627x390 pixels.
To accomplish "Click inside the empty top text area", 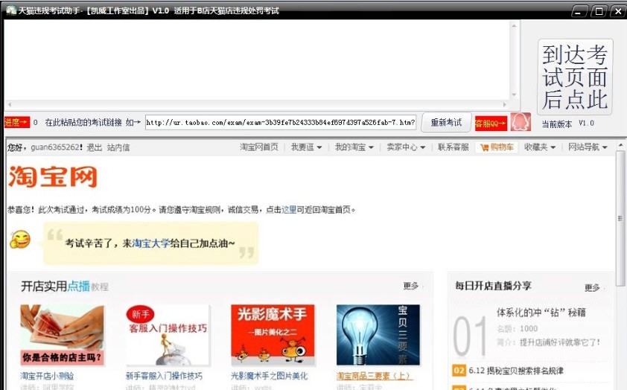I will (x=256, y=60).
